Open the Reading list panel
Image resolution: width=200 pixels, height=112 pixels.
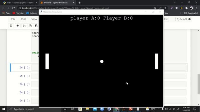tap(191, 13)
